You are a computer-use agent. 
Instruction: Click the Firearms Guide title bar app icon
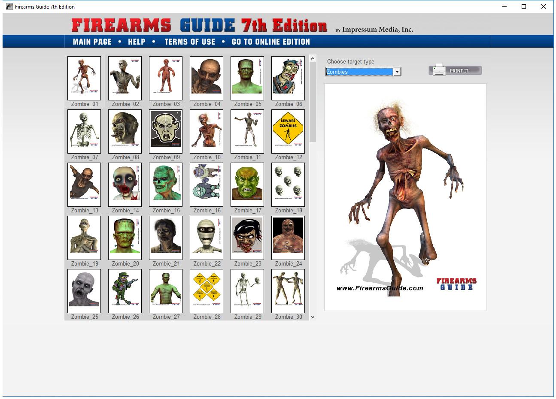point(9,6)
